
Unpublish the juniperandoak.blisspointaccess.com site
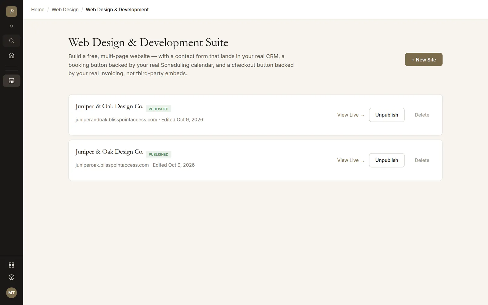tap(387, 115)
